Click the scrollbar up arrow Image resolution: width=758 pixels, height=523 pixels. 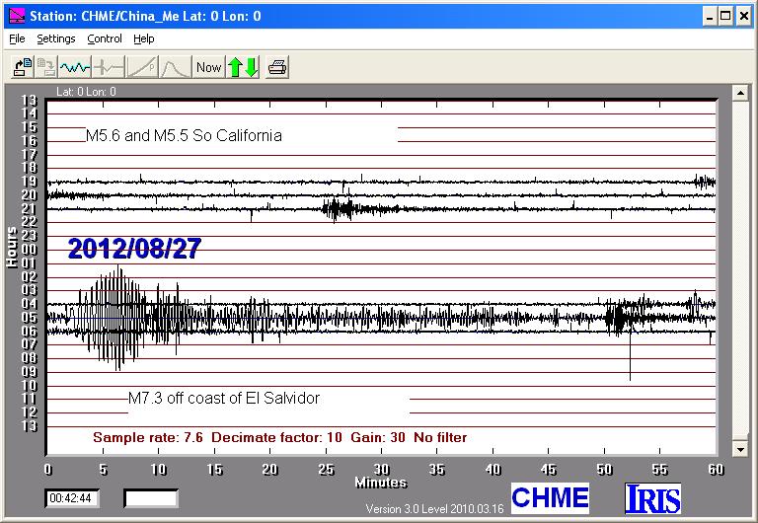click(x=739, y=93)
